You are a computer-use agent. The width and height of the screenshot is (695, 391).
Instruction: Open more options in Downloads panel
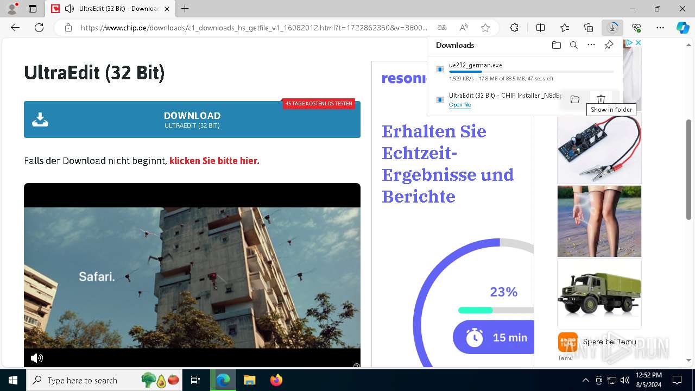pos(591,45)
